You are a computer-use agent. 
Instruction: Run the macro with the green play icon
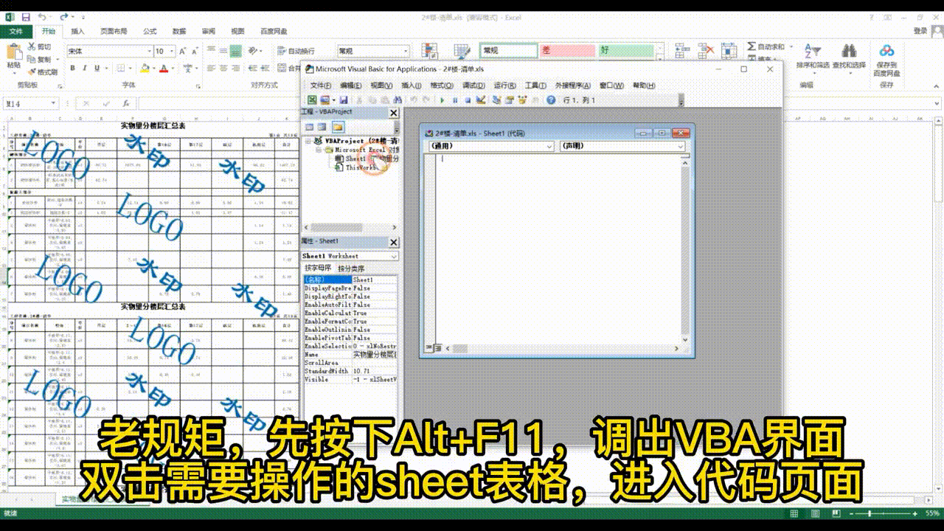click(x=442, y=100)
